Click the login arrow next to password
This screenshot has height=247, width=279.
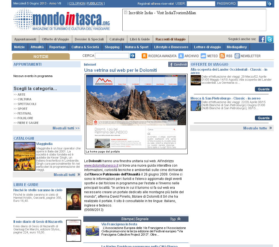click(x=269, y=4)
